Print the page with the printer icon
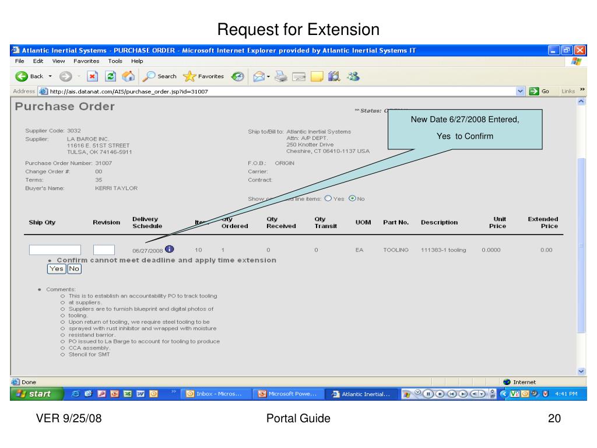 (x=281, y=76)
